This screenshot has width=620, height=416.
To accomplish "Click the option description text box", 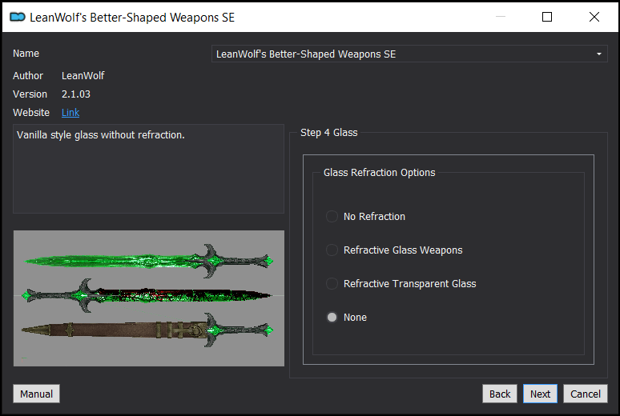I will (x=149, y=169).
